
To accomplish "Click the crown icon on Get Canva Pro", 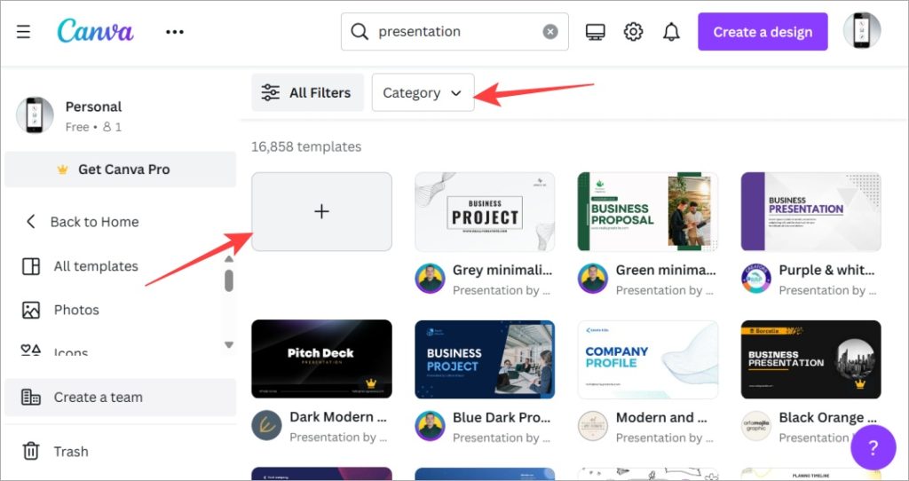I will click(x=63, y=170).
